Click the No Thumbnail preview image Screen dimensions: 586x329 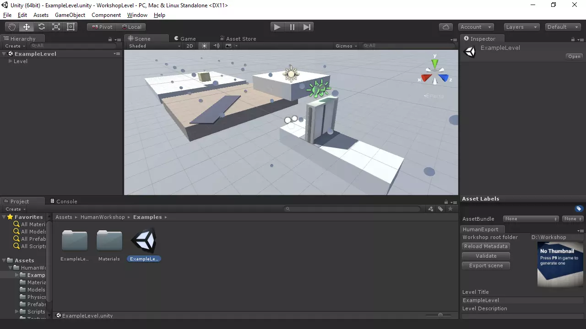tap(560, 265)
